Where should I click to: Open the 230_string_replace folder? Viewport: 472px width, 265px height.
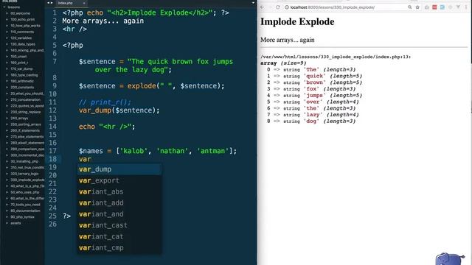coord(26,112)
